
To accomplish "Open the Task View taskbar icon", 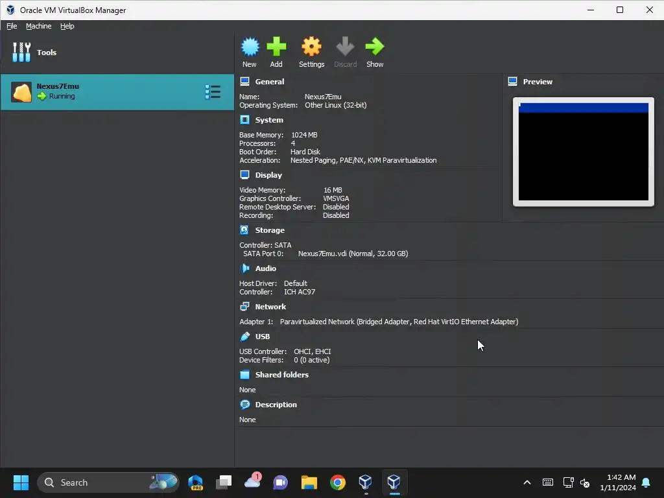I will (x=224, y=482).
